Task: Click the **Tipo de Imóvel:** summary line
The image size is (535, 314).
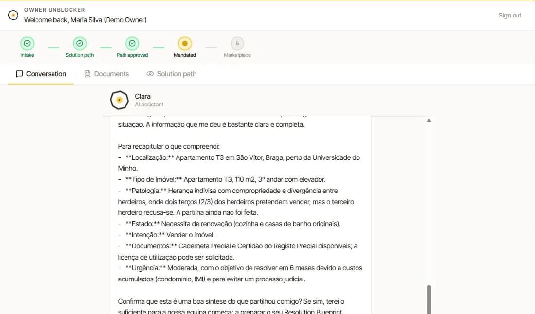Action: coord(222,180)
